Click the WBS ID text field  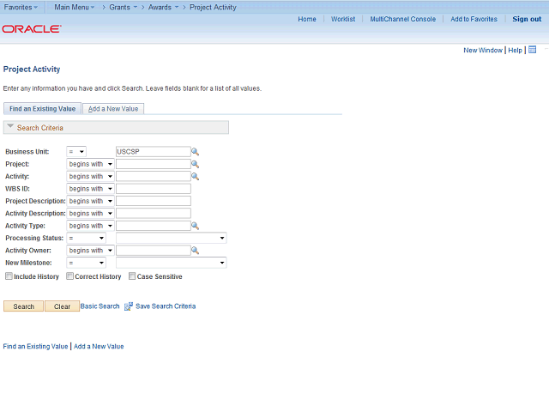pos(154,189)
